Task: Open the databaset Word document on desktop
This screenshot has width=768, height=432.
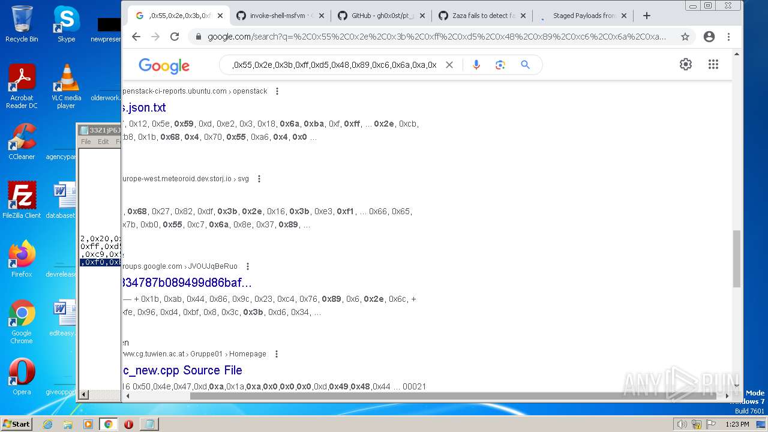Action: pos(62,200)
